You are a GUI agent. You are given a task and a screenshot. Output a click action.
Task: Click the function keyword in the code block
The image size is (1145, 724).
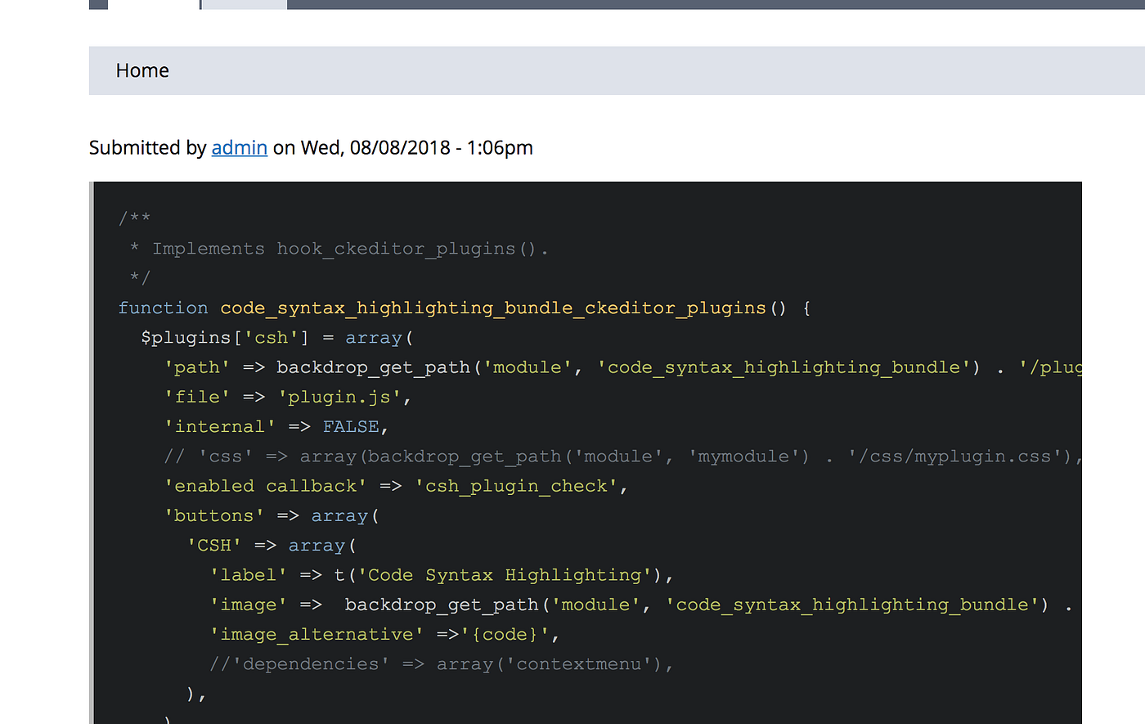pyautogui.click(x=163, y=307)
